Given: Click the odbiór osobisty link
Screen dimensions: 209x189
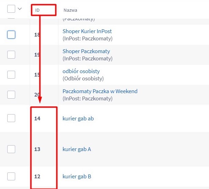Looking at the screenshot, I should tap(81, 71).
